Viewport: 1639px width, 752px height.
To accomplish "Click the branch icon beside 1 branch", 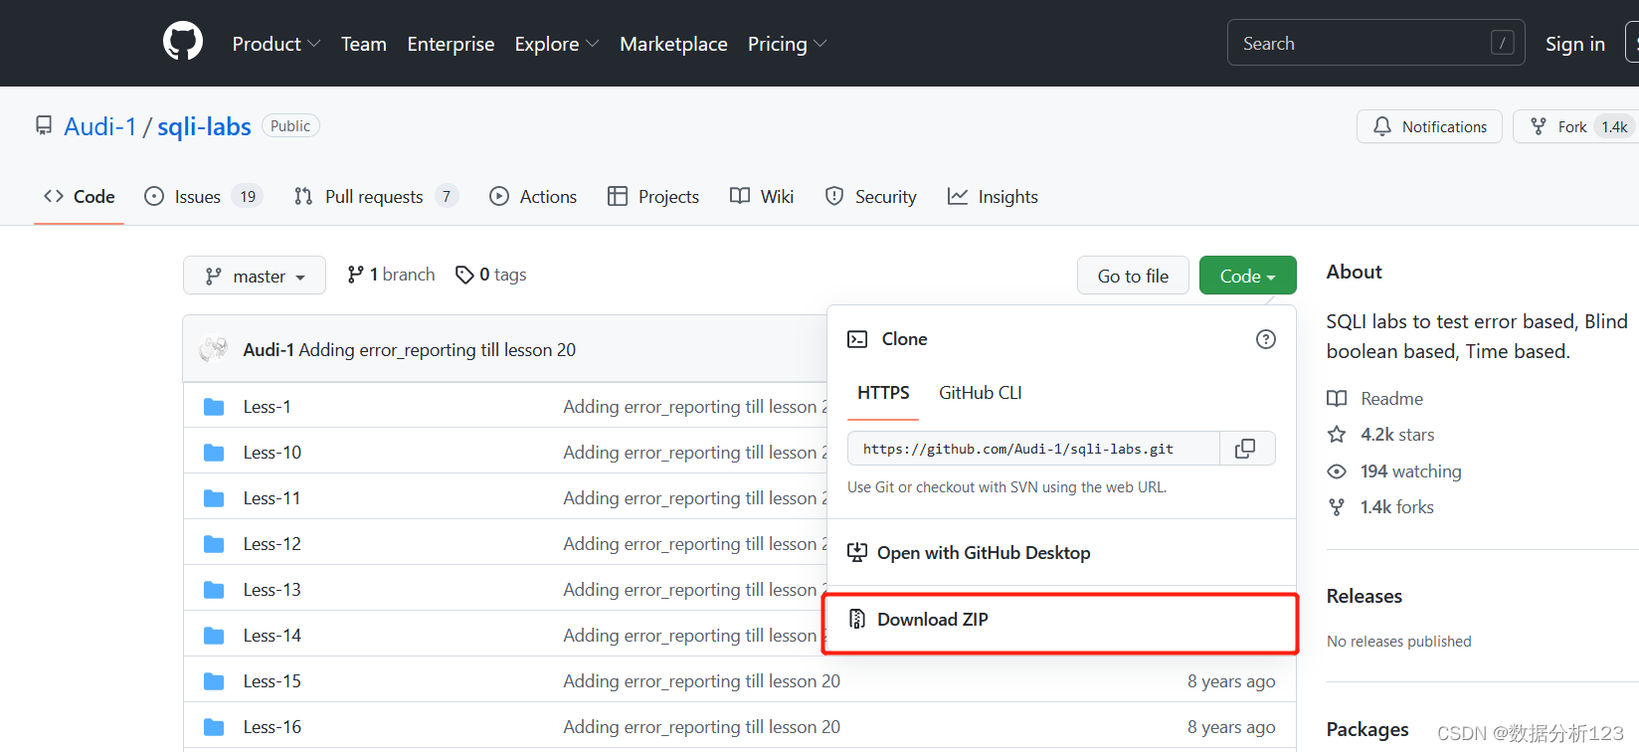I will tap(355, 275).
